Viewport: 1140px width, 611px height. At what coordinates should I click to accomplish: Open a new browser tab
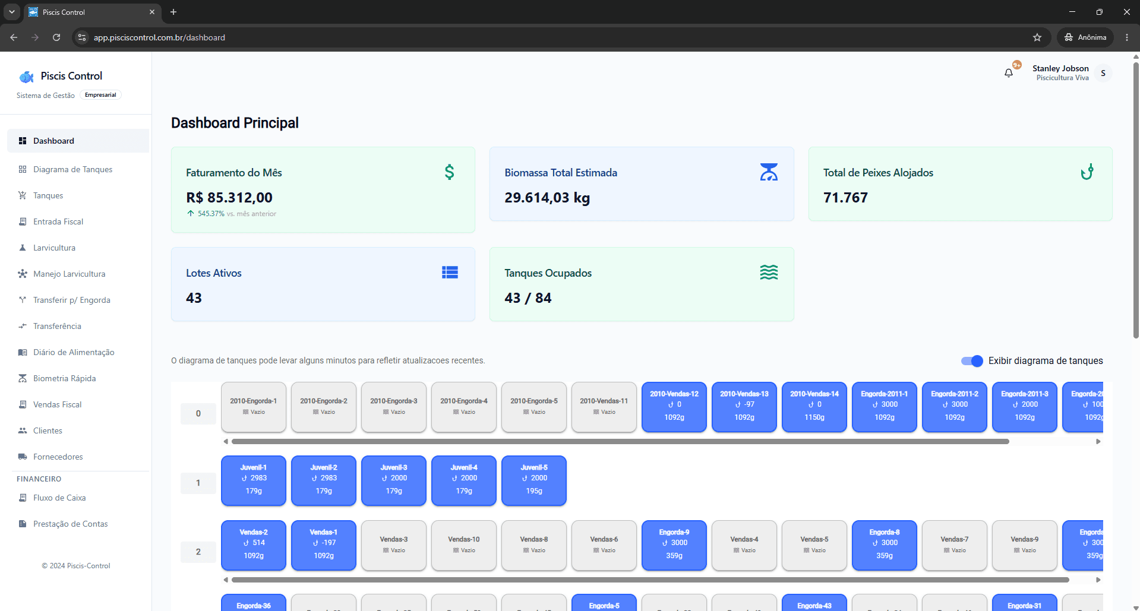point(173,12)
